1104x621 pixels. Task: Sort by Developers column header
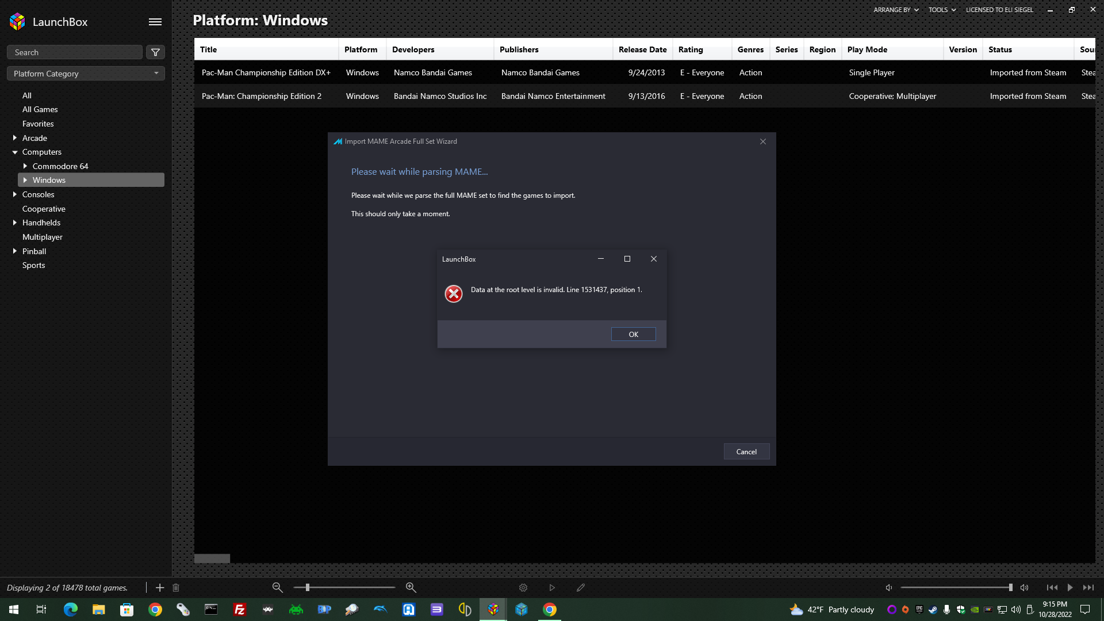(440, 49)
